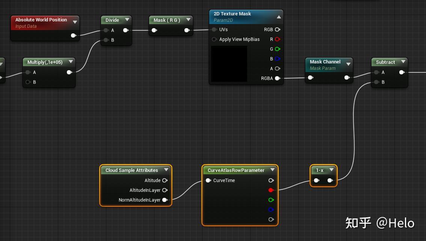Click the UVs input pin on 2D Texture Mask
Screen dimensions: 426x241
(214, 30)
